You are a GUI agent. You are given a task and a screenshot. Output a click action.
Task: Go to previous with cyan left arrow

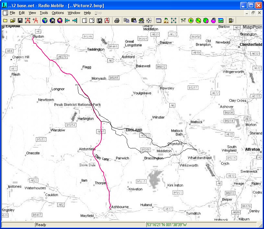[67, 20]
